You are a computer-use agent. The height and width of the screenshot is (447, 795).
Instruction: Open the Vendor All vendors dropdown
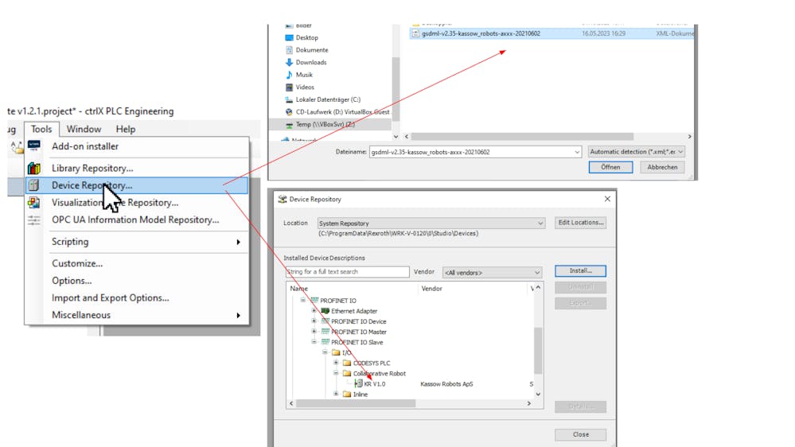pyautogui.click(x=537, y=273)
